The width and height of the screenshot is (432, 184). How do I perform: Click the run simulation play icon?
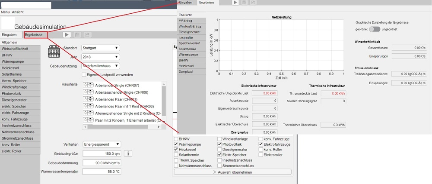67,35
